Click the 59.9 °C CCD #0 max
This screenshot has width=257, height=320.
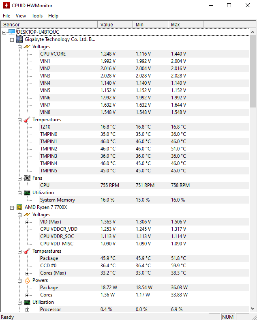click(x=178, y=266)
